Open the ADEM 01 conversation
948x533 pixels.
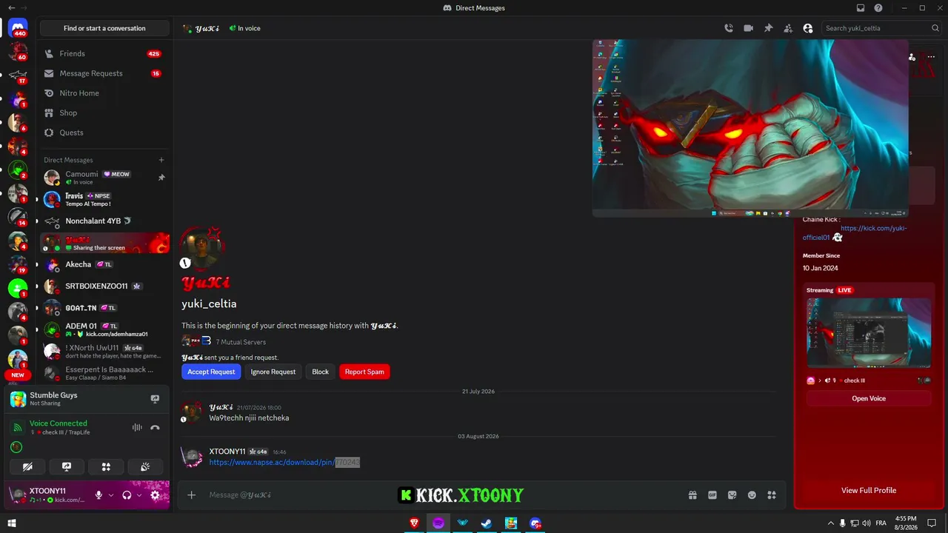(104, 329)
